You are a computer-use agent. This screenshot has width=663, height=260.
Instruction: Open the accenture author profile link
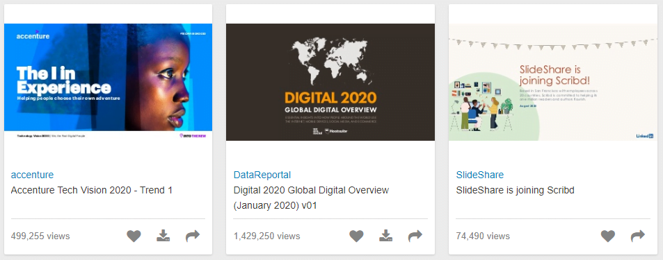[32, 175]
